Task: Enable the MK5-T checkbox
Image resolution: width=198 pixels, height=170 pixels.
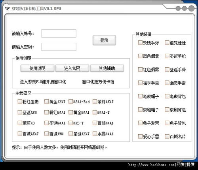Action: [71, 123]
